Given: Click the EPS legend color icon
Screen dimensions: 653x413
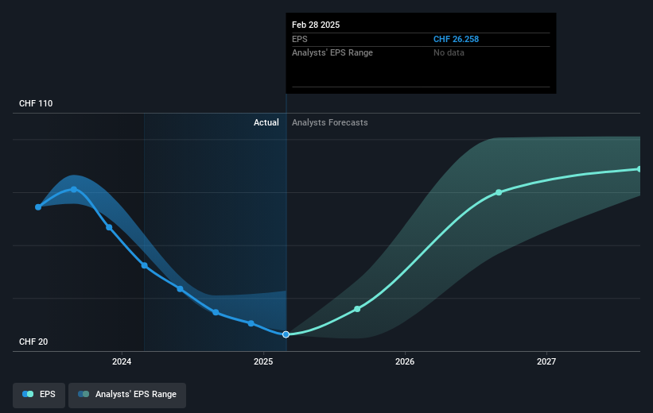Looking at the screenshot, I should [28, 394].
